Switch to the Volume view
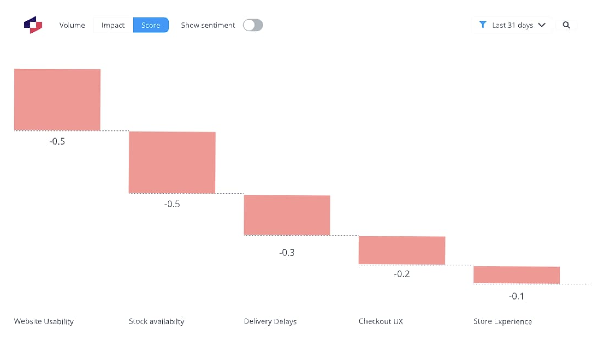 (72, 25)
